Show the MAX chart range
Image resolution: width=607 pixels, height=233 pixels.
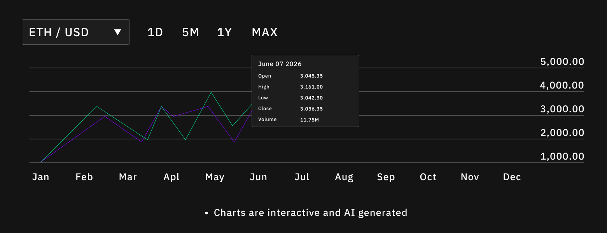(x=264, y=32)
